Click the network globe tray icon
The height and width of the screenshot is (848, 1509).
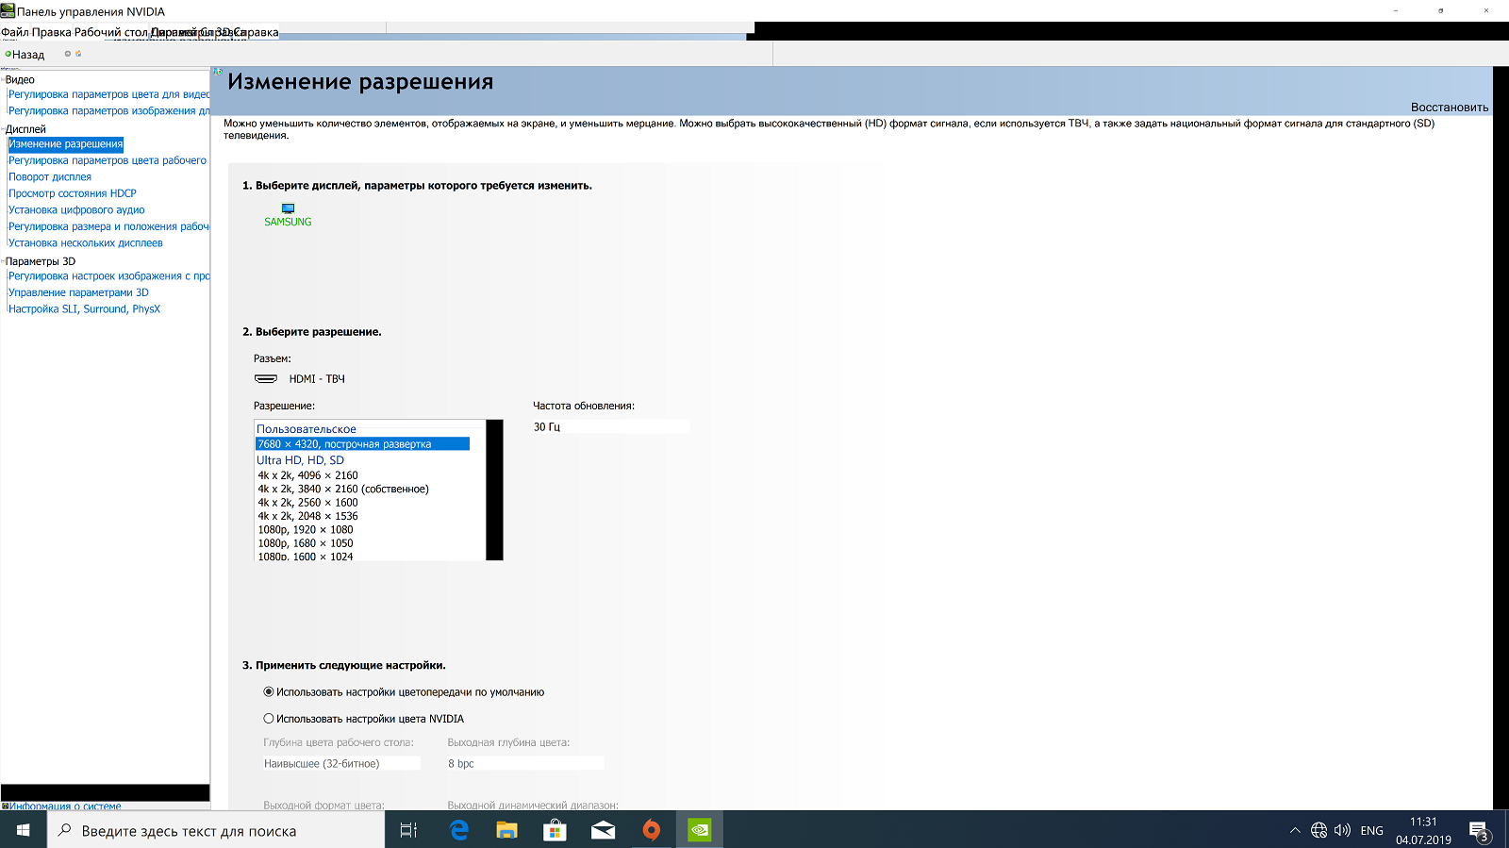pyautogui.click(x=1318, y=830)
